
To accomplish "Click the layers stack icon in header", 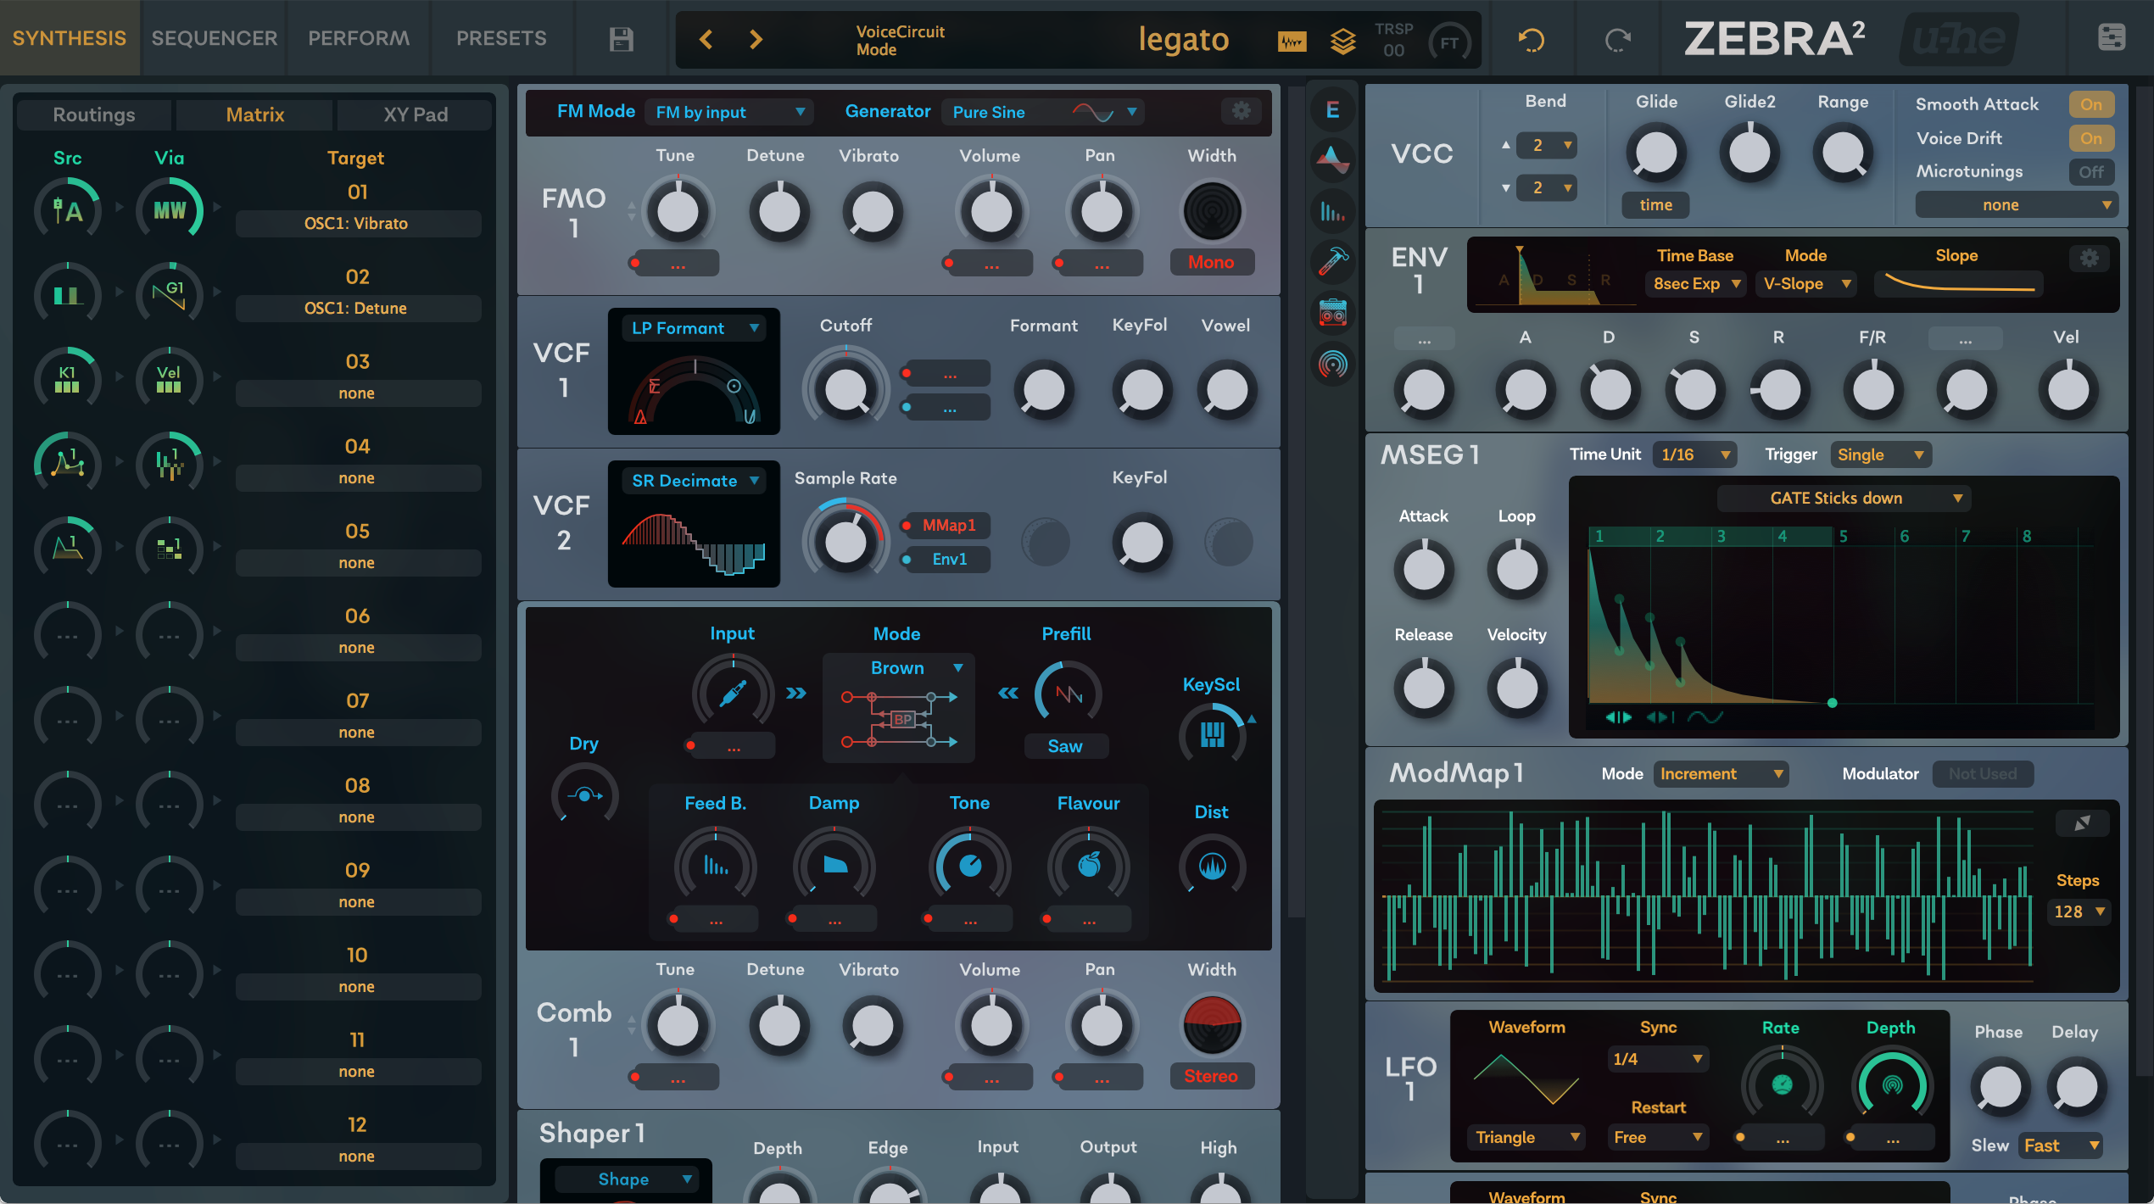I will coord(1343,41).
